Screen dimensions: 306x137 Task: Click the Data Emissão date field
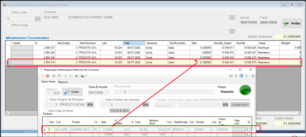[x=99, y=92]
